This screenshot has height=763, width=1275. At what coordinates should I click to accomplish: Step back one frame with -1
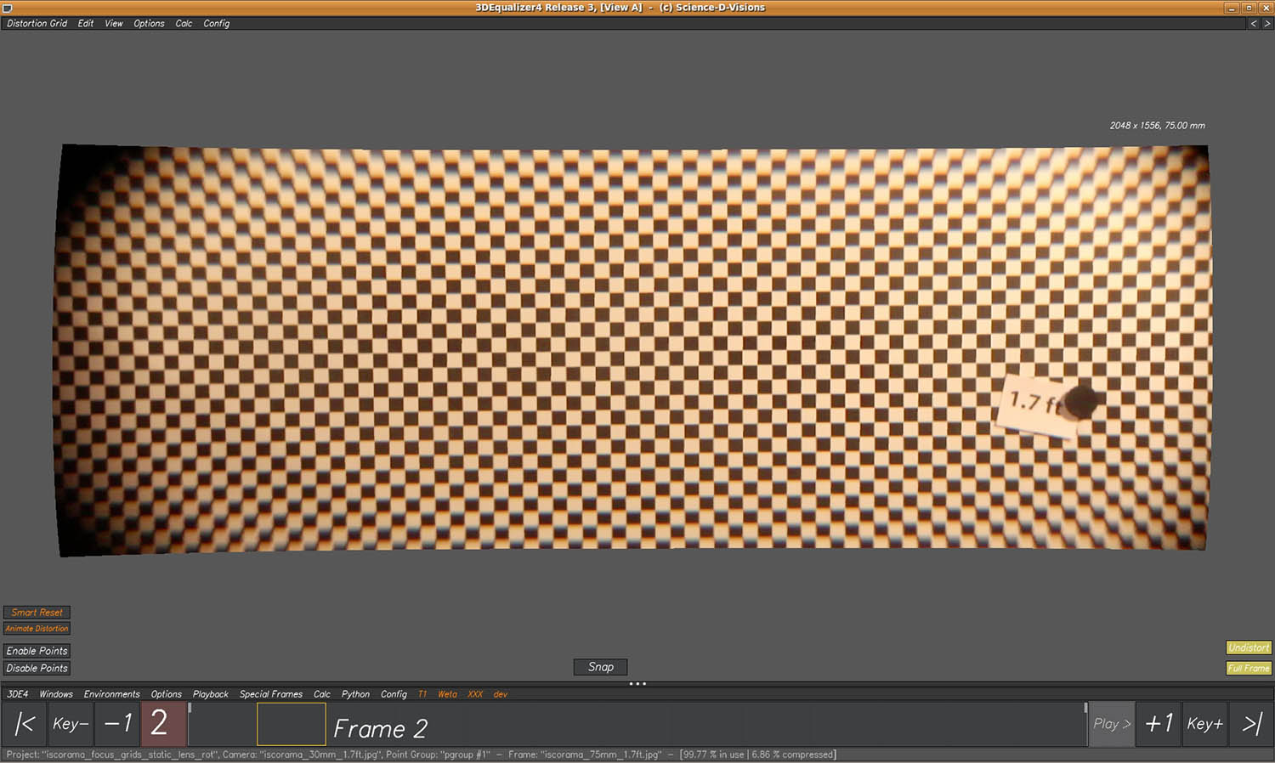pyautogui.click(x=117, y=724)
